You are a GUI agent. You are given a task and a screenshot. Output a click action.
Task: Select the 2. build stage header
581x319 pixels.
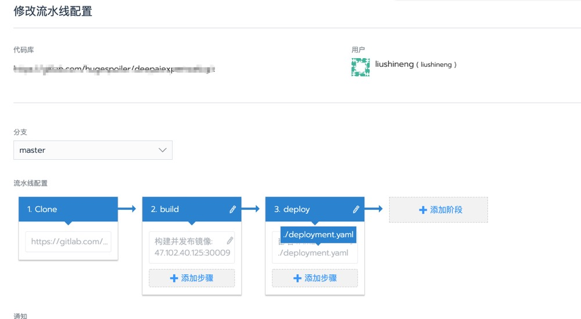(x=192, y=209)
